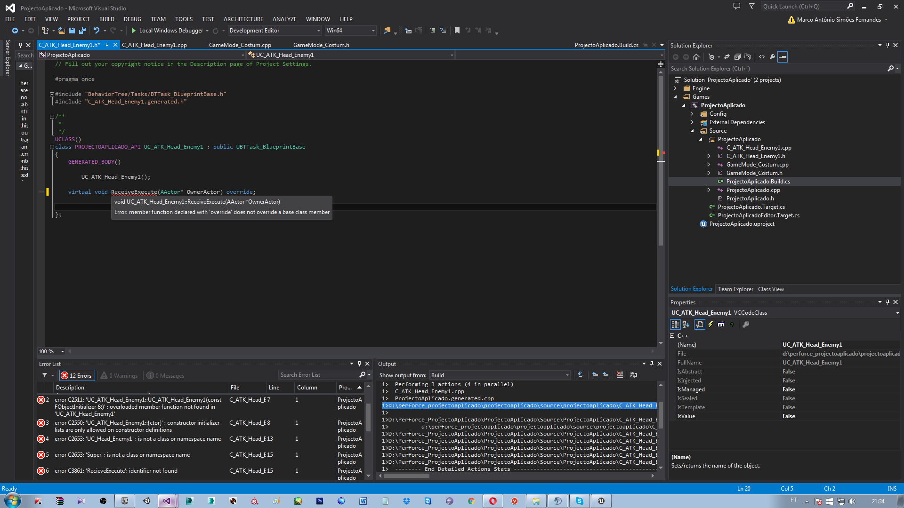
Task: Click the comment-out selected lines icon
Action: [x=433, y=31]
